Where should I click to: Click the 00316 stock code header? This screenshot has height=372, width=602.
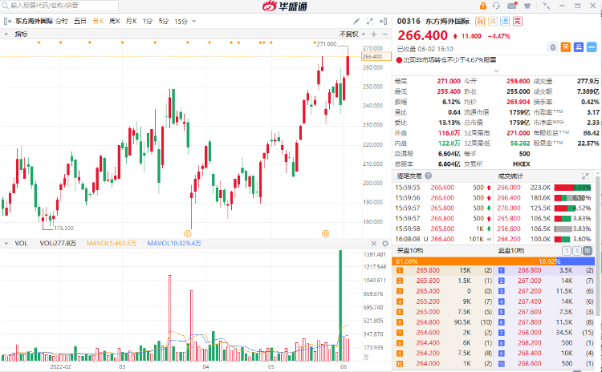point(409,21)
